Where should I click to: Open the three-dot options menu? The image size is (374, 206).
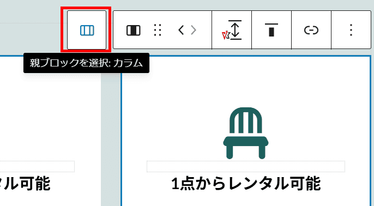point(351,30)
